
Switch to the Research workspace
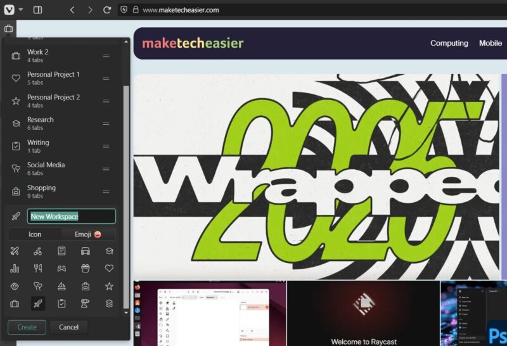61,124
